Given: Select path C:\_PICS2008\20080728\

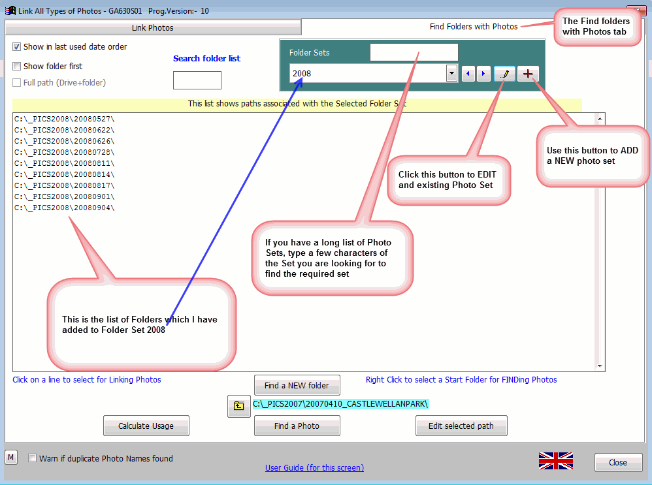Looking at the screenshot, I should tap(65, 153).
